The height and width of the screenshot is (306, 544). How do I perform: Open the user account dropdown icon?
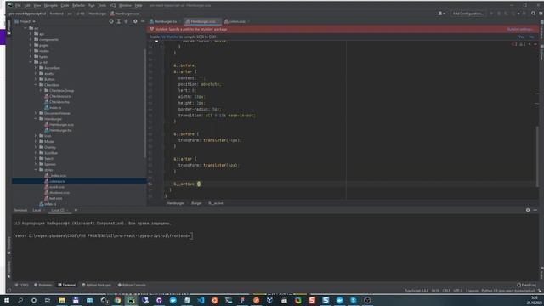tap(441, 14)
